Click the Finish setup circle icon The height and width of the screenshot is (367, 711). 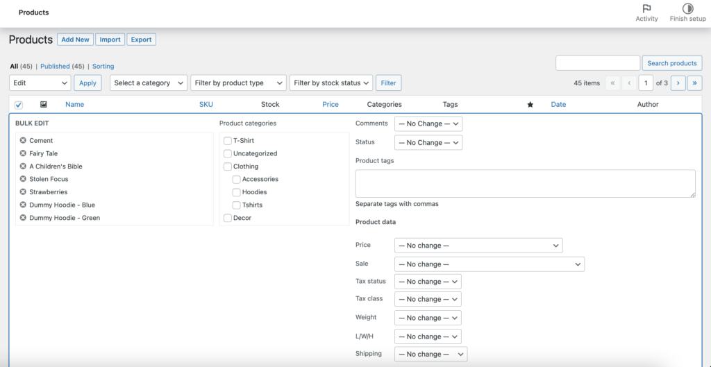tap(688, 8)
